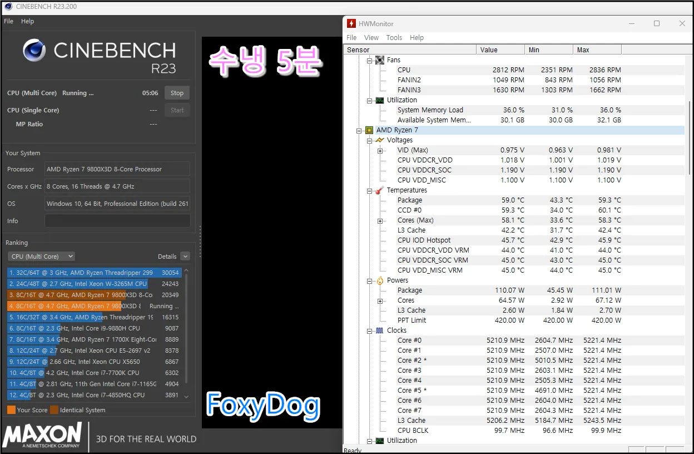Select the 9800X3D 20349 score entry
This screenshot has height=454, width=694.
pos(95,295)
